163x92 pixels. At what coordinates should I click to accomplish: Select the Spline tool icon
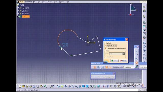(x=144, y=54)
